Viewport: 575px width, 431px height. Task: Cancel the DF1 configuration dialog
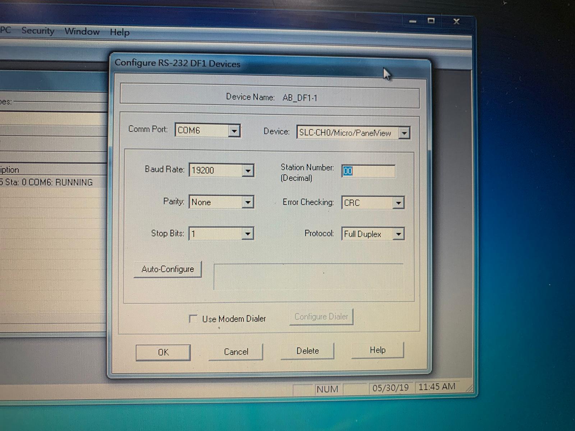click(236, 352)
